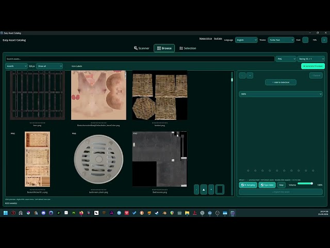Select the BasketWicker01_a.png thumbnail
The width and height of the screenshot is (330, 248).
point(37,159)
